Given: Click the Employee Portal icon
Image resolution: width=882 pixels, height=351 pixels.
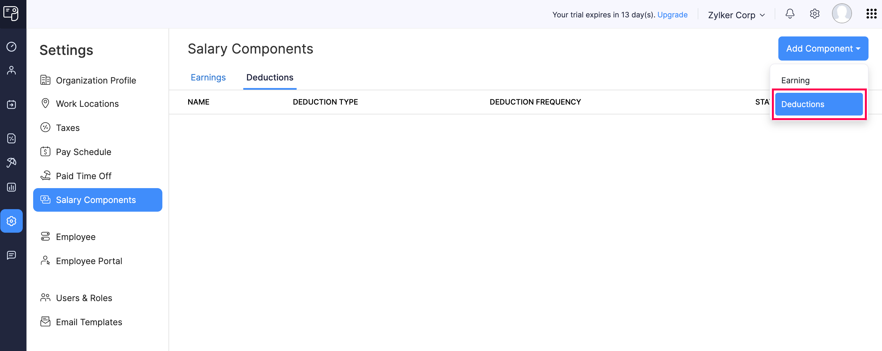Looking at the screenshot, I should [46, 260].
